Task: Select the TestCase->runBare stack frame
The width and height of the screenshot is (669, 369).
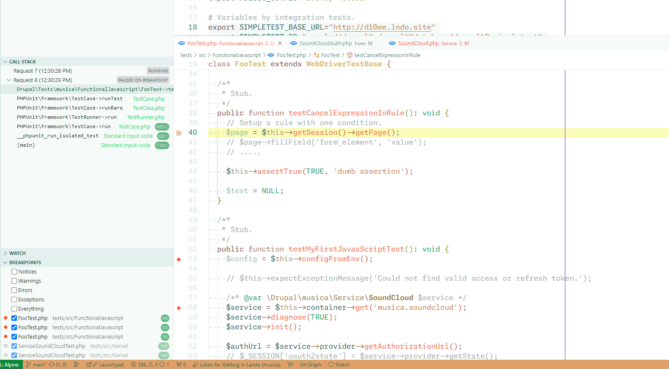Action: (x=87, y=108)
